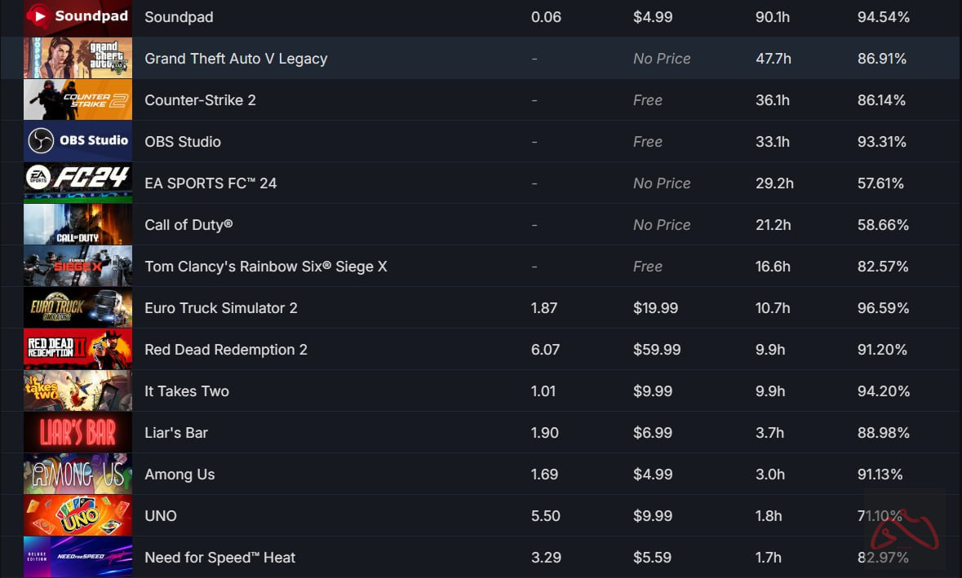Click the Red Dead Redemption 2 cover art
The image size is (962, 578).
click(x=78, y=350)
